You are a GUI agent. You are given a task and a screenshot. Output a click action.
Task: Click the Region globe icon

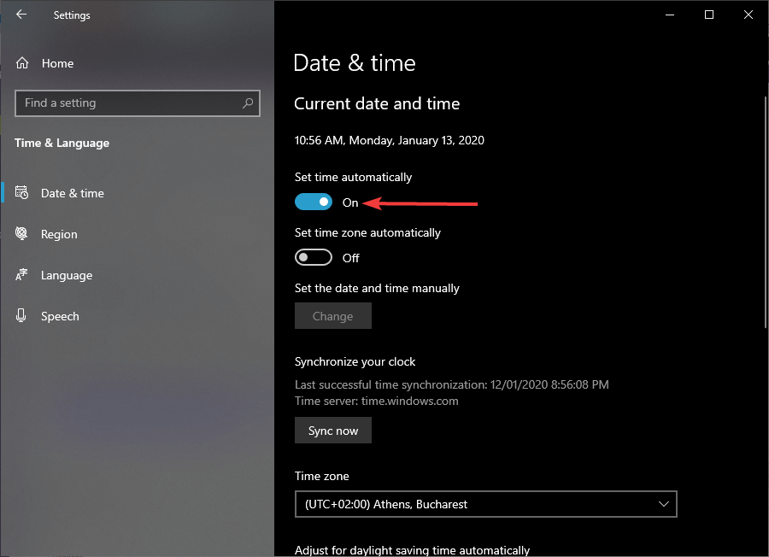(x=21, y=233)
